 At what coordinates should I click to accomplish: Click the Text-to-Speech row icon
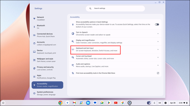point(73,34)
